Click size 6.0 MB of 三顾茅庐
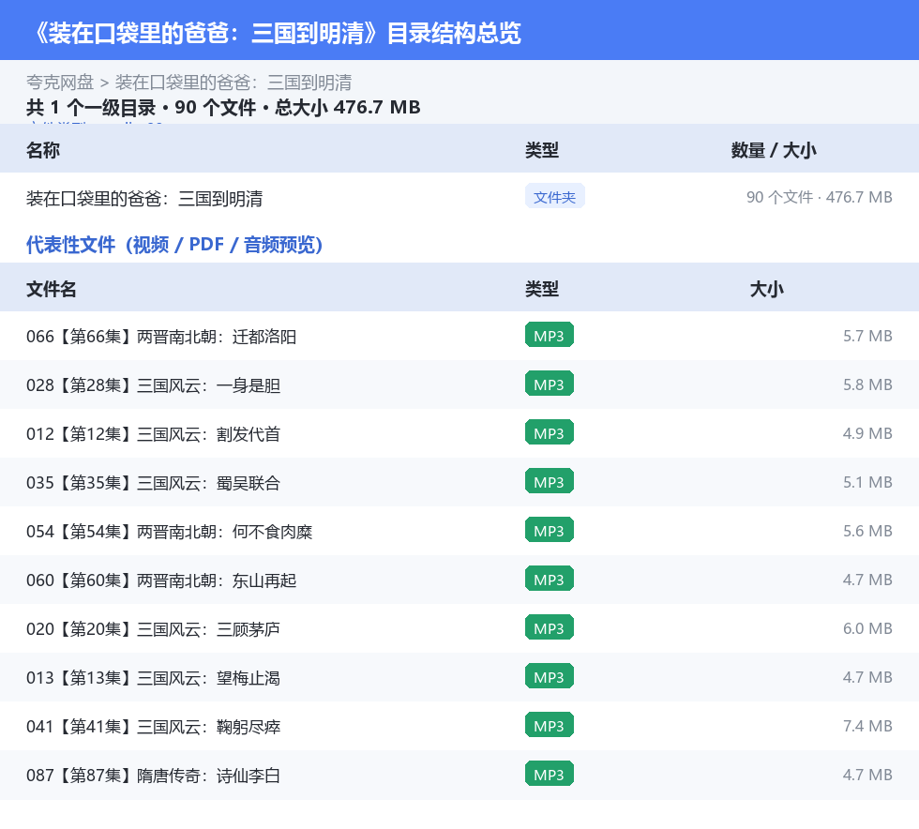This screenshot has height=829, width=919. point(867,628)
